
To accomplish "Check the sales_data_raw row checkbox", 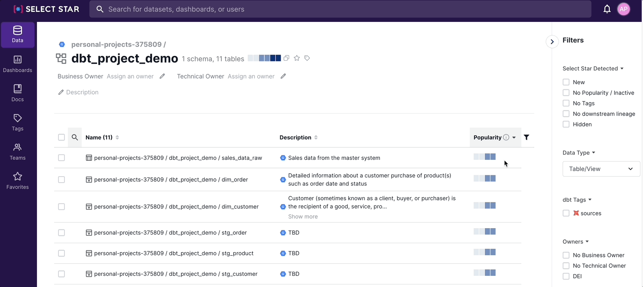I will point(61,158).
